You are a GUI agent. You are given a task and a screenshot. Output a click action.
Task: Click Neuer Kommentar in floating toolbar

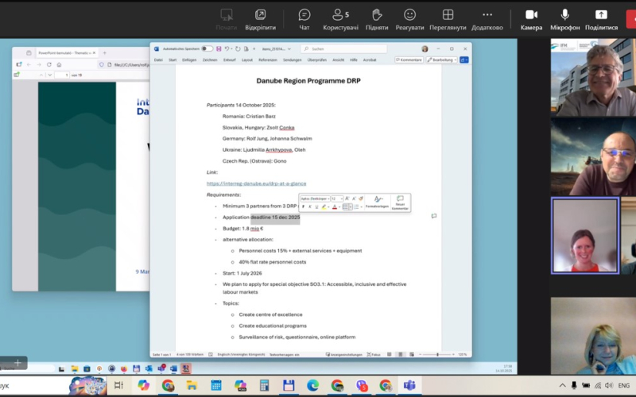[400, 202]
